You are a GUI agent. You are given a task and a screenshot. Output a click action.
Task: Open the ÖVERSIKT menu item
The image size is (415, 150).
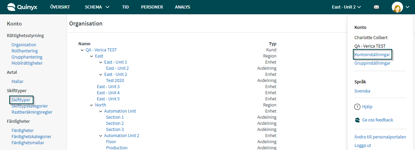click(60, 7)
